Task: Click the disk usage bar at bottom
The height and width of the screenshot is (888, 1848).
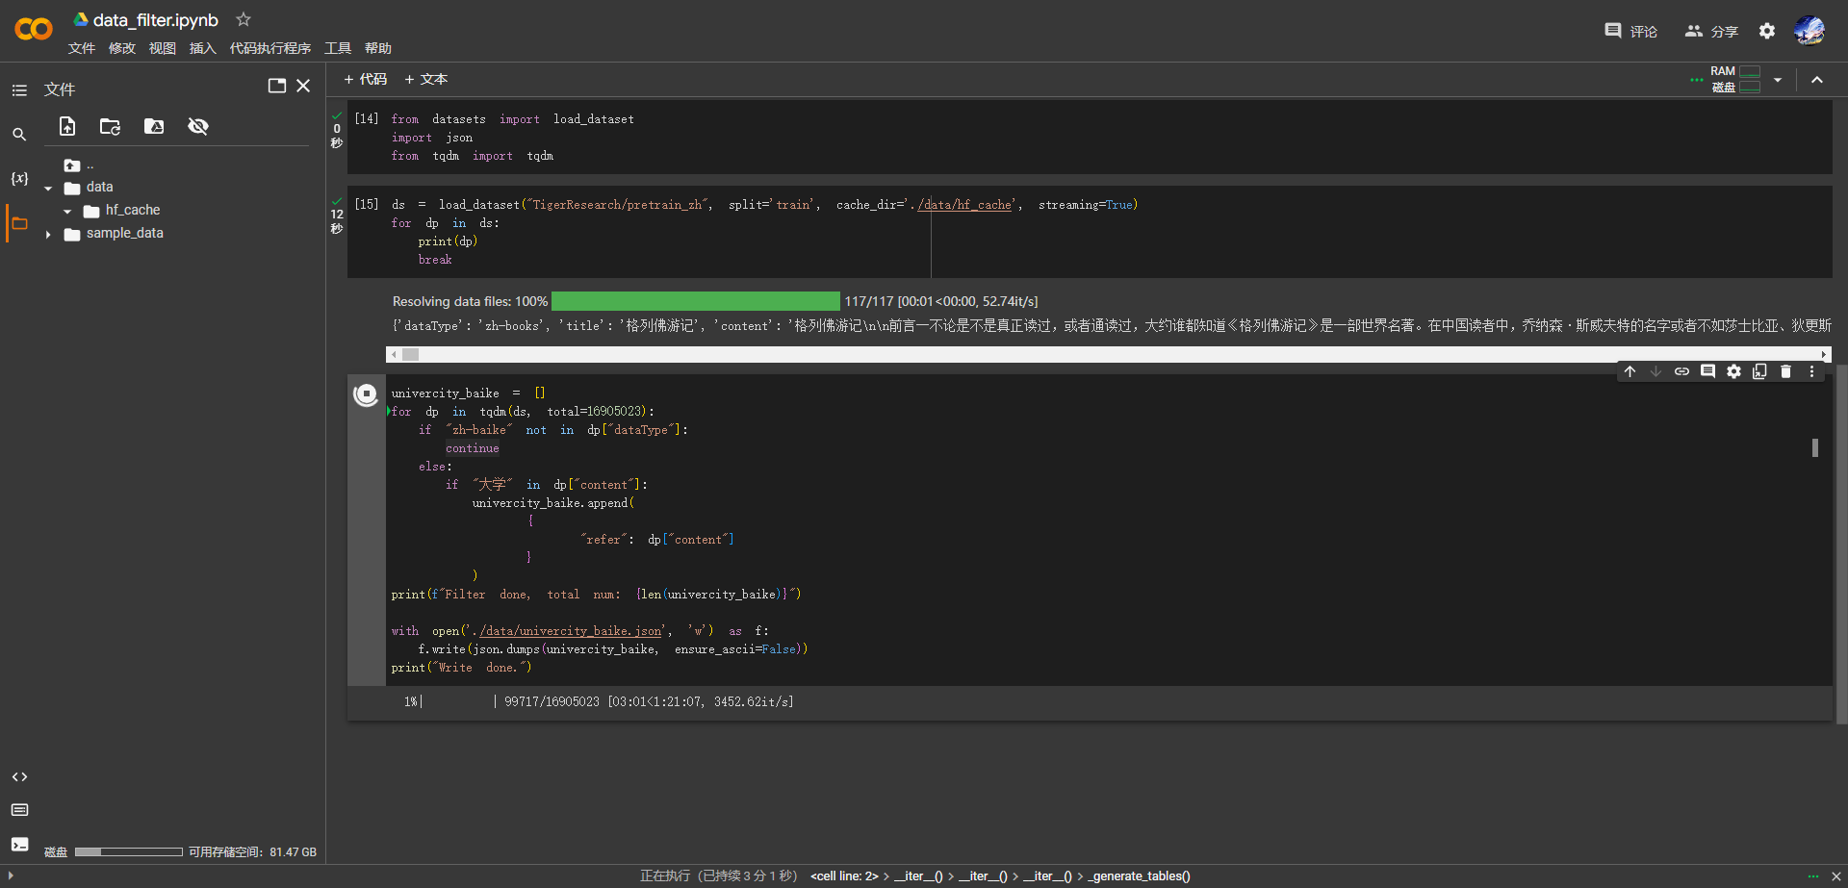Action: [x=128, y=851]
